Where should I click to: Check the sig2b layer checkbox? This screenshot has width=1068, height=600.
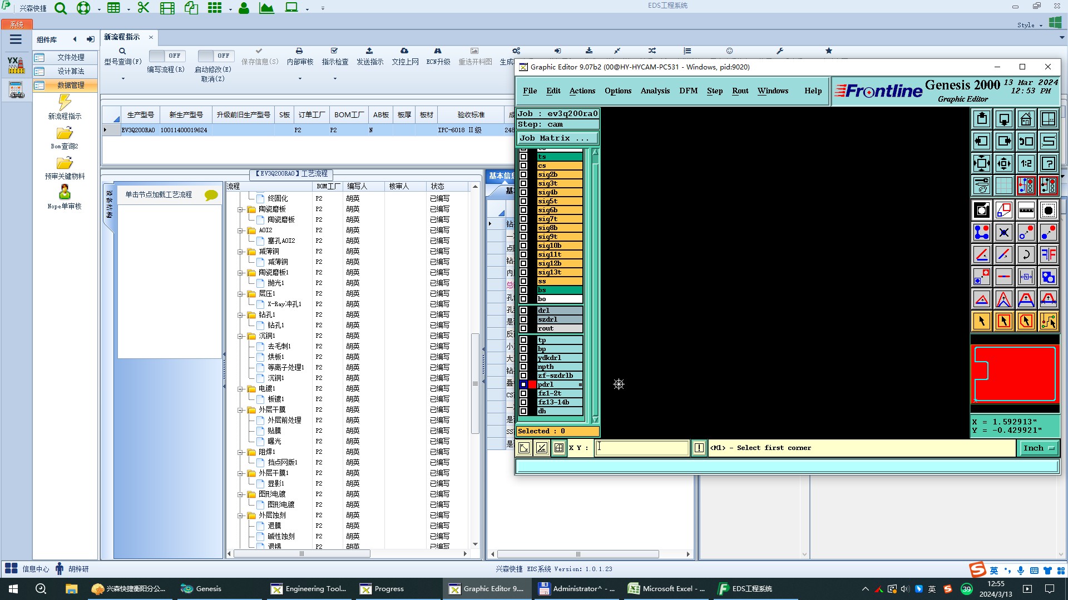pyautogui.click(x=523, y=174)
